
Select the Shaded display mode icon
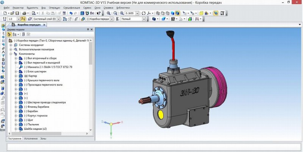click(173, 13)
